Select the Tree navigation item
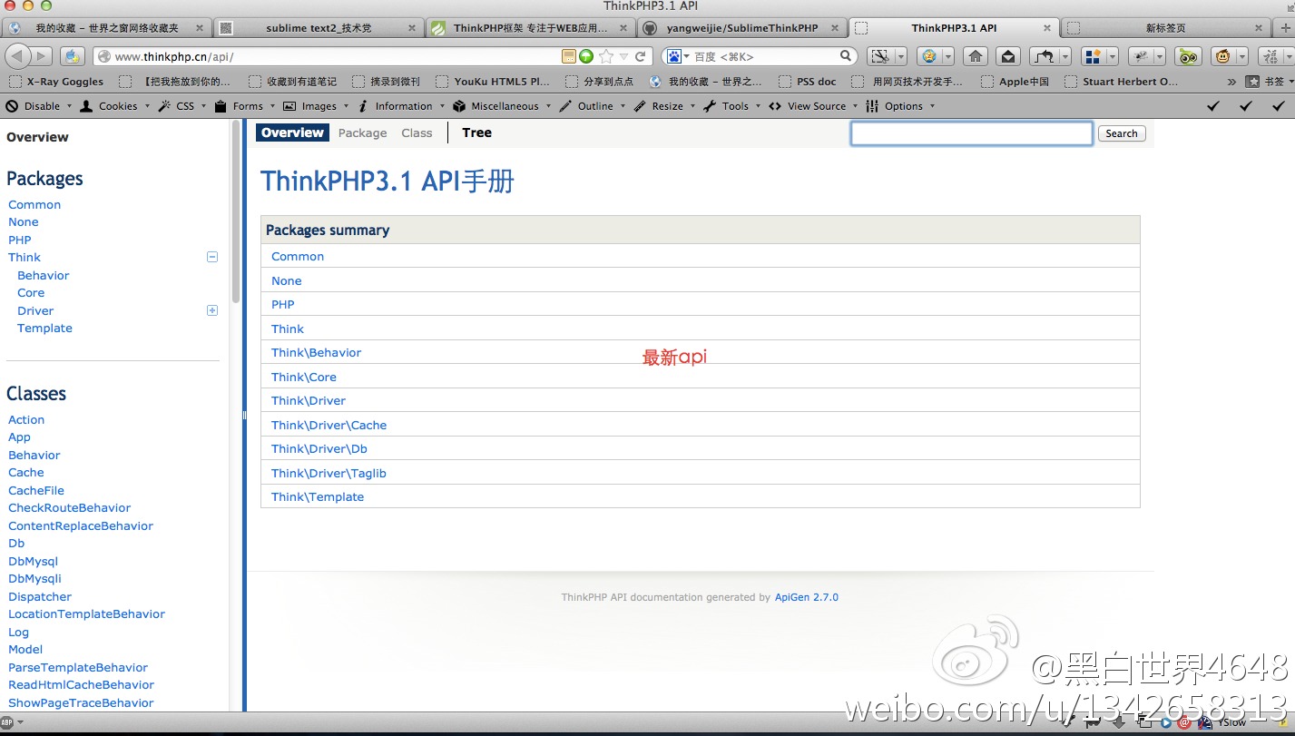The image size is (1295, 736). (476, 132)
